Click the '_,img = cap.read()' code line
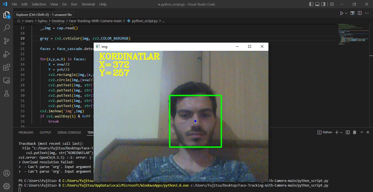The image size is (373, 192). point(59,28)
